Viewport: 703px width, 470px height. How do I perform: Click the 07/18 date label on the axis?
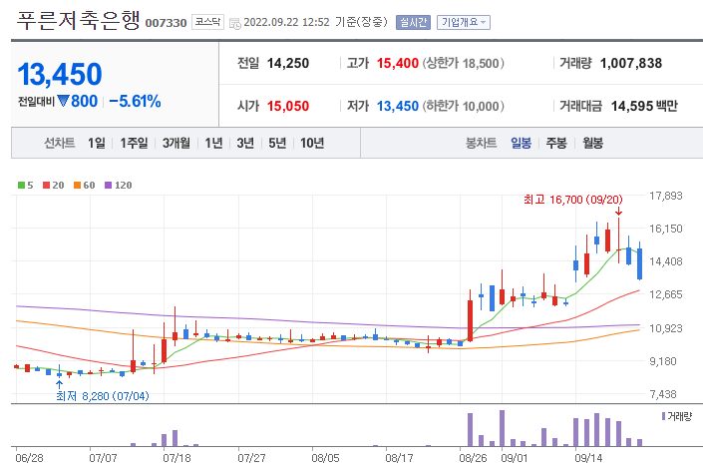[176, 458]
